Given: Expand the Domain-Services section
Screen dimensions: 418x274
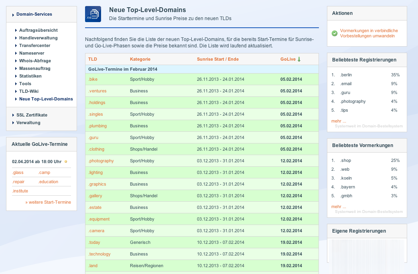Looking at the screenshot, I should (x=34, y=14).
